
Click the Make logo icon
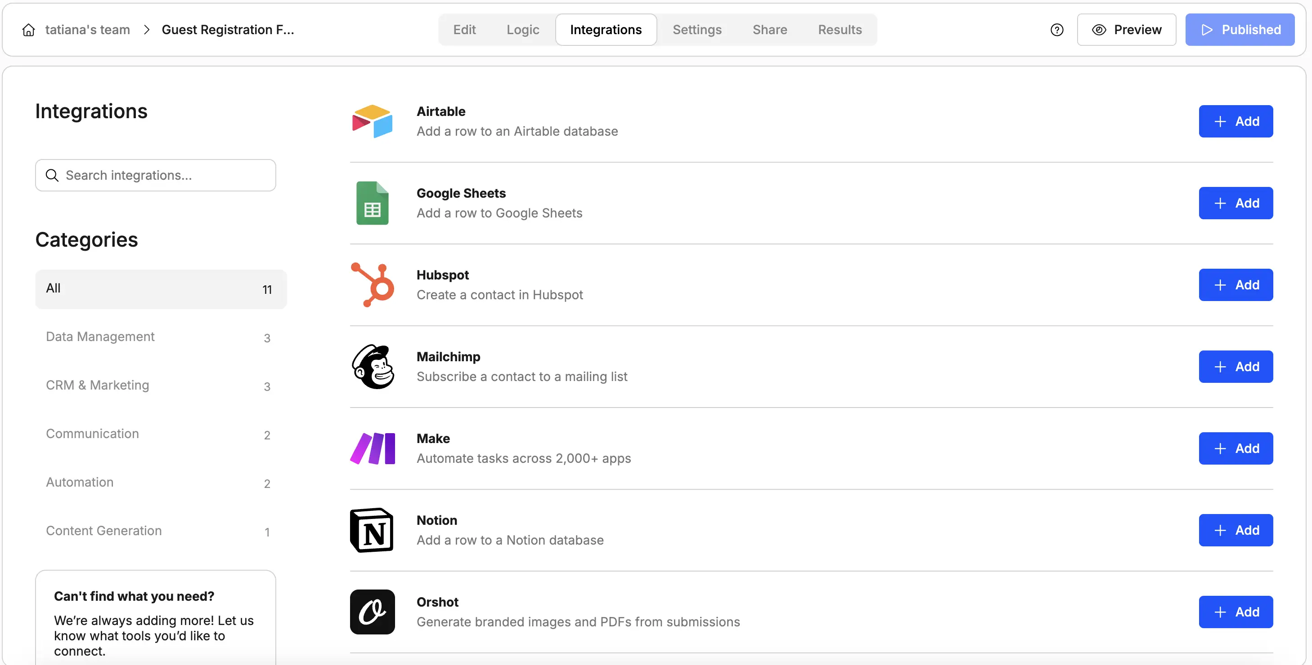tap(372, 448)
